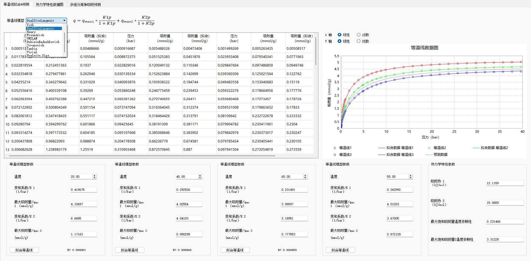Select 线性 for the X 轴

coord(340,35)
